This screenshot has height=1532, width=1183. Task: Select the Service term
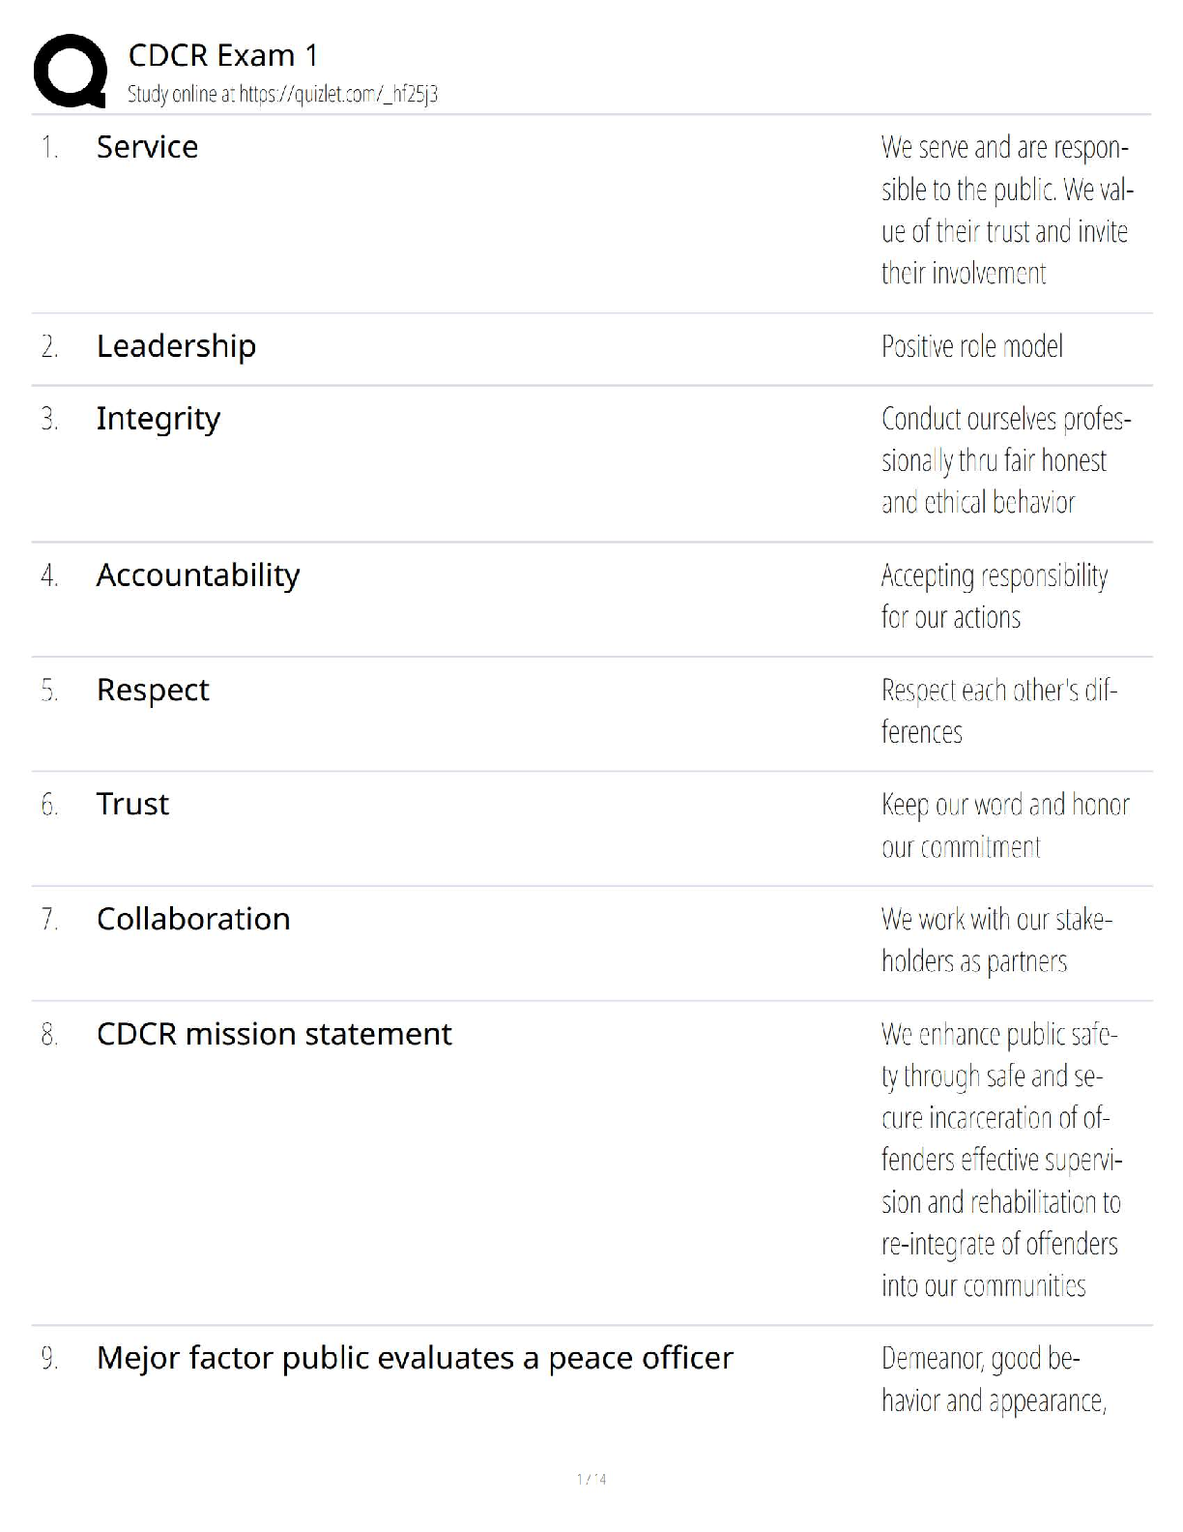point(147,147)
